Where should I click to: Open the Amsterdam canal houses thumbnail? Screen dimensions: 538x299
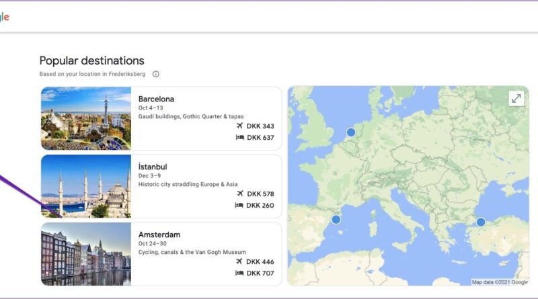coord(86,254)
